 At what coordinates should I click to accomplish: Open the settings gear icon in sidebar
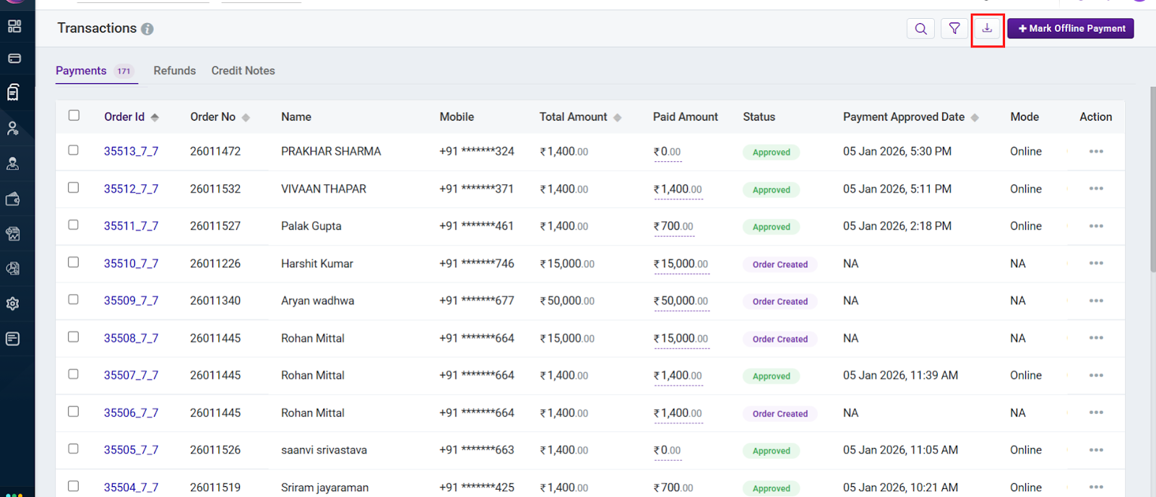click(x=13, y=304)
